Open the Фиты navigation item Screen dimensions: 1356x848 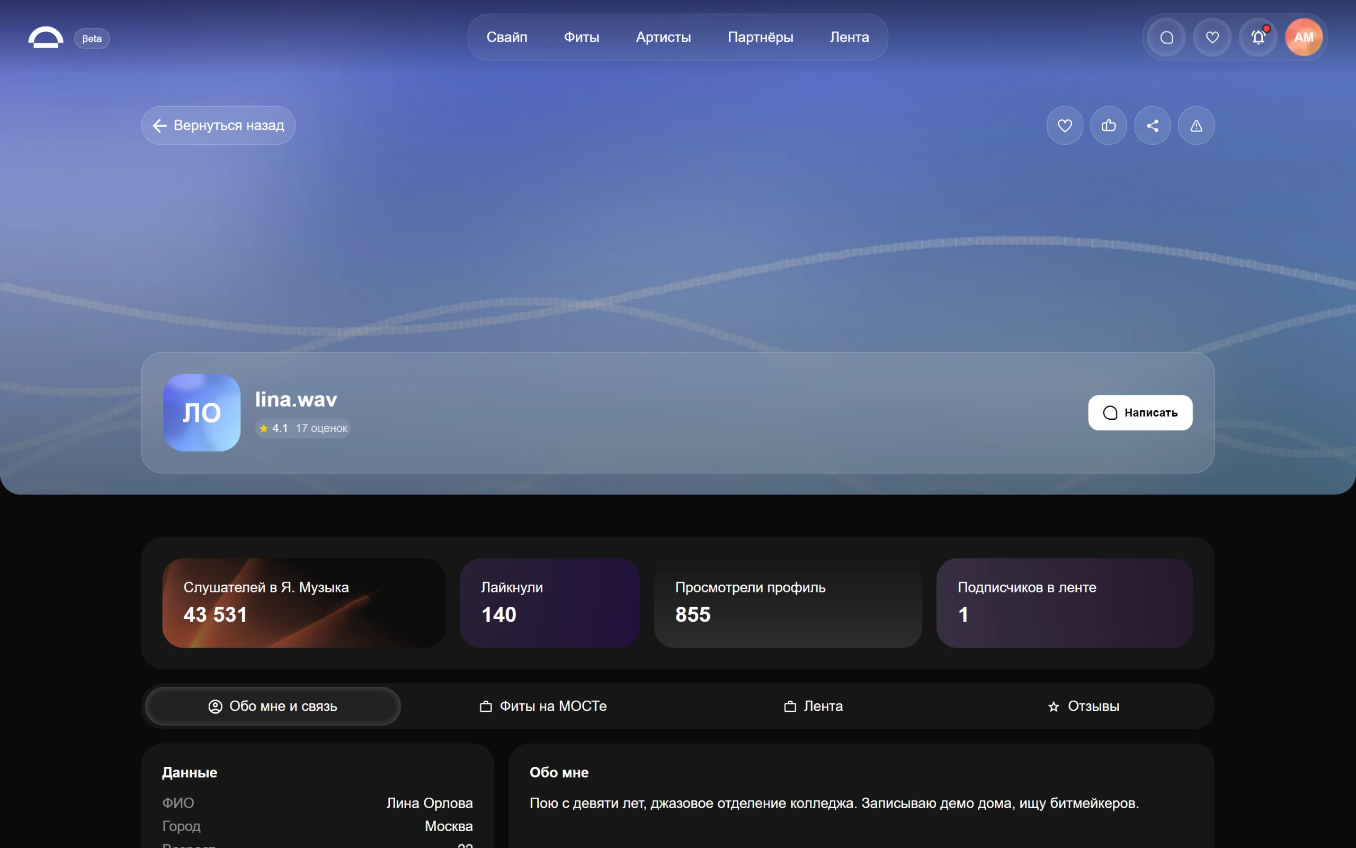(581, 37)
